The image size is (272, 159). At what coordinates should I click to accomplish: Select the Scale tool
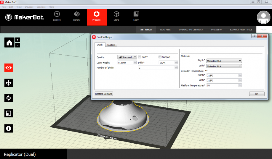(9, 113)
